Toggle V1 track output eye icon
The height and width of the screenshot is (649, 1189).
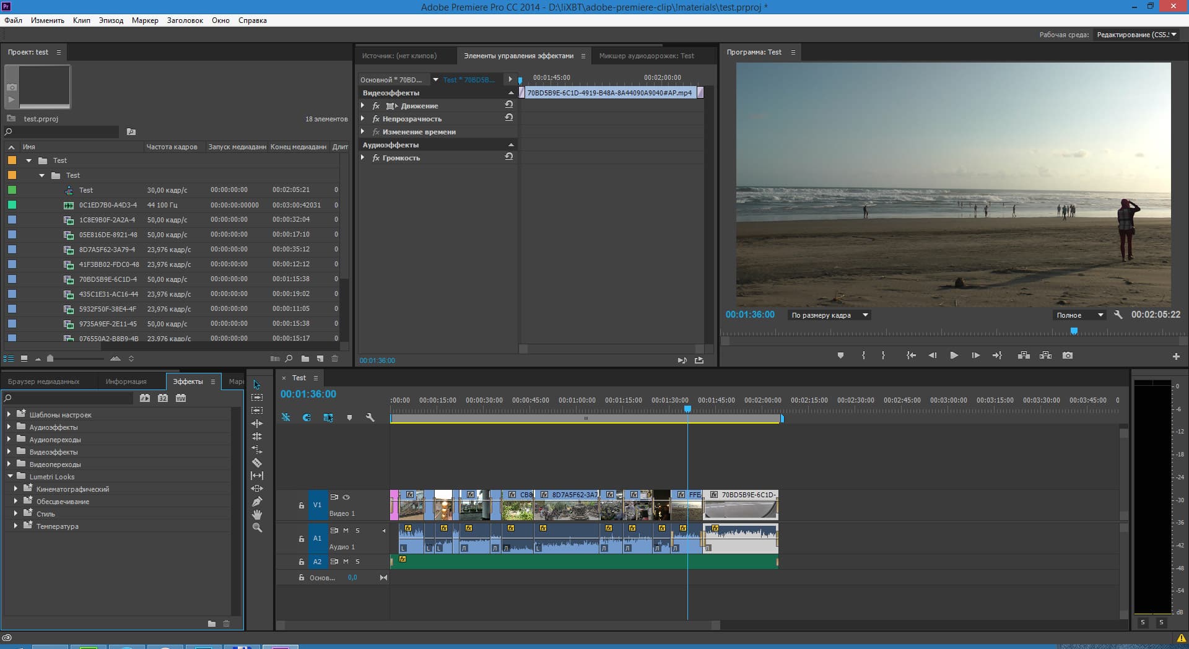pos(347,497)
